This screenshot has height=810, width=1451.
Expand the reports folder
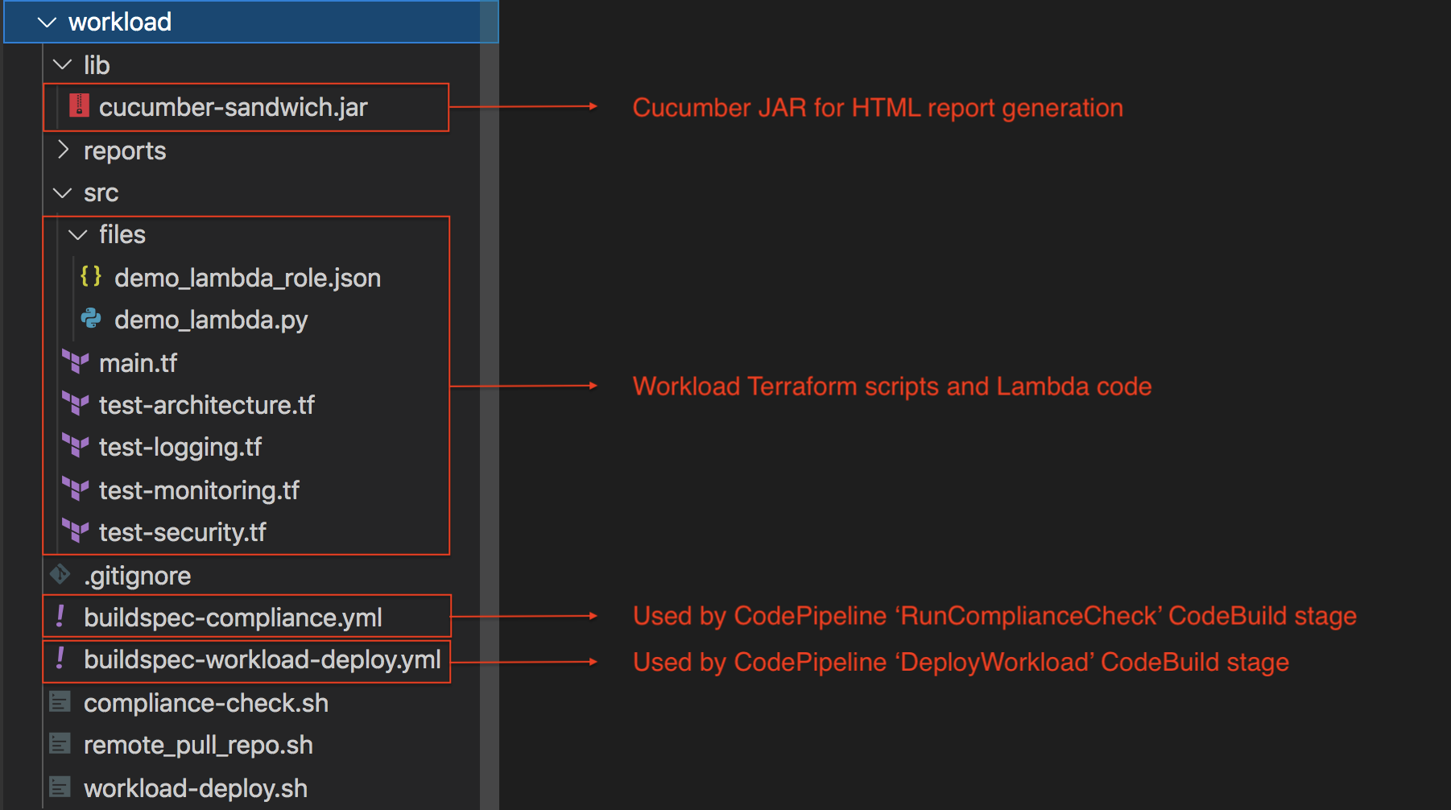pyautogui.click(x=63, y=150)
